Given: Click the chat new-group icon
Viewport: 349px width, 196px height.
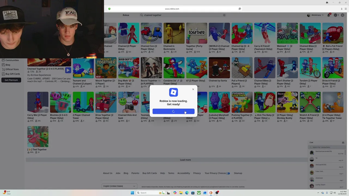Looking at the screenshot, I should pyautogui.click(x=343, y=142).
